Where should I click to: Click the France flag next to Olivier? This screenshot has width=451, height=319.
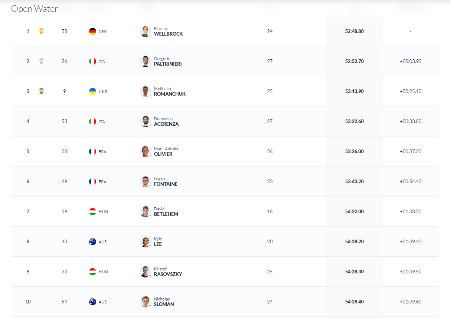tap(93, 152)
